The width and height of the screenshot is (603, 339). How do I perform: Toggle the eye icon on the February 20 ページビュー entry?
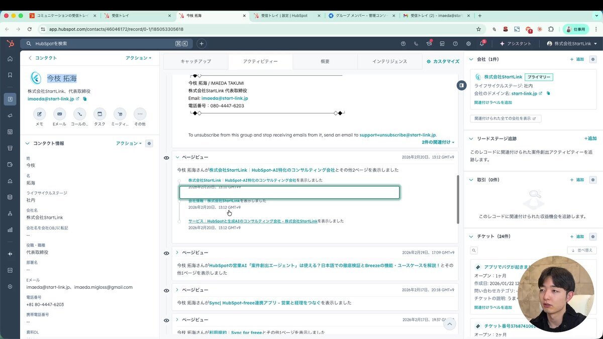click(x=166, y=158)
